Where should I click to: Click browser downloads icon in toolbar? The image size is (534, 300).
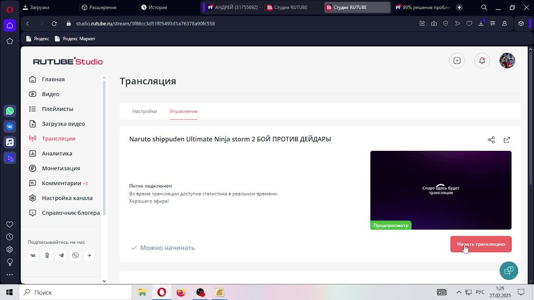481,24
